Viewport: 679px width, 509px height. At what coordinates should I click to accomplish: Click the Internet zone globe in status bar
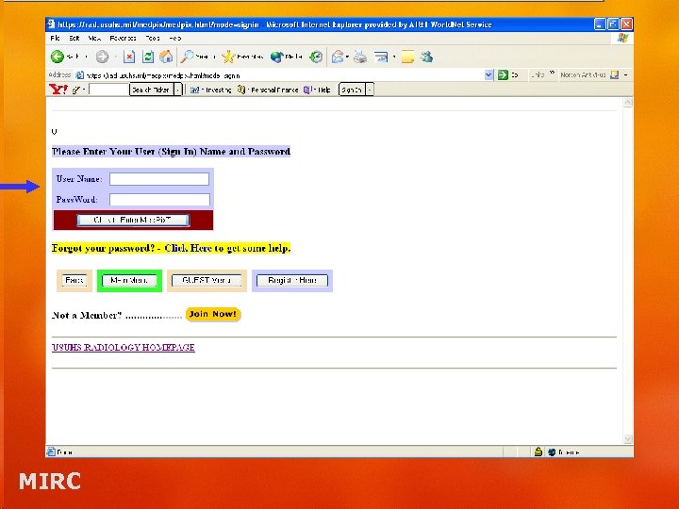tap(552, 452)
